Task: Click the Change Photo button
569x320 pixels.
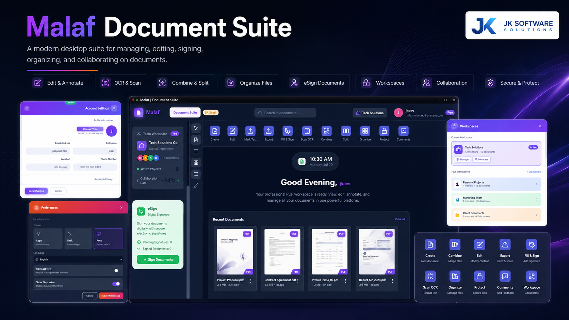Action: (x=90, y=129)
